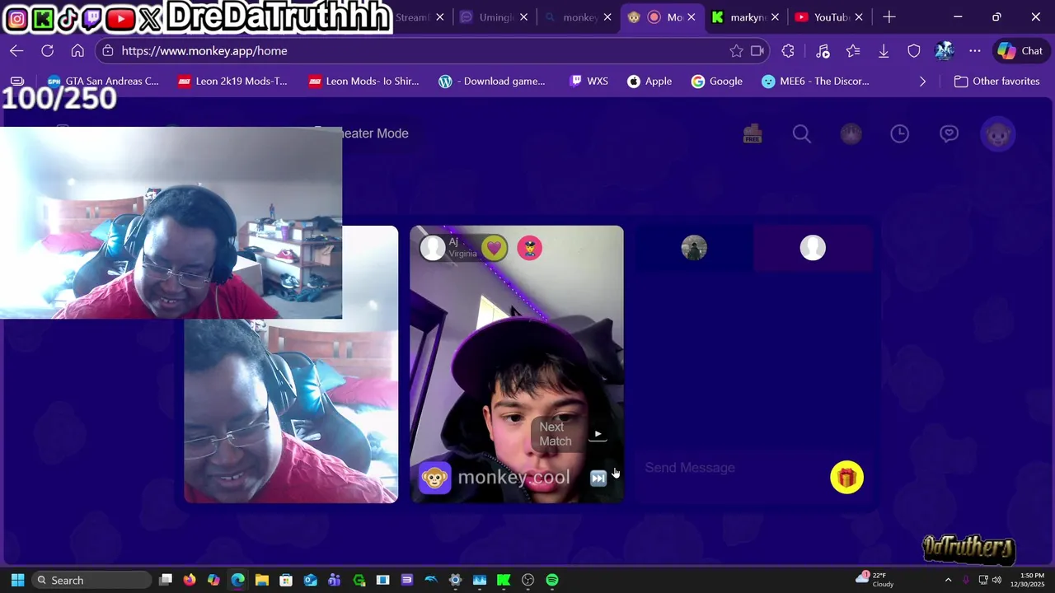The width and height of the screenshot is (1055, 593).
Task: Add page to favorites with star icon
Action: [736, 51]
